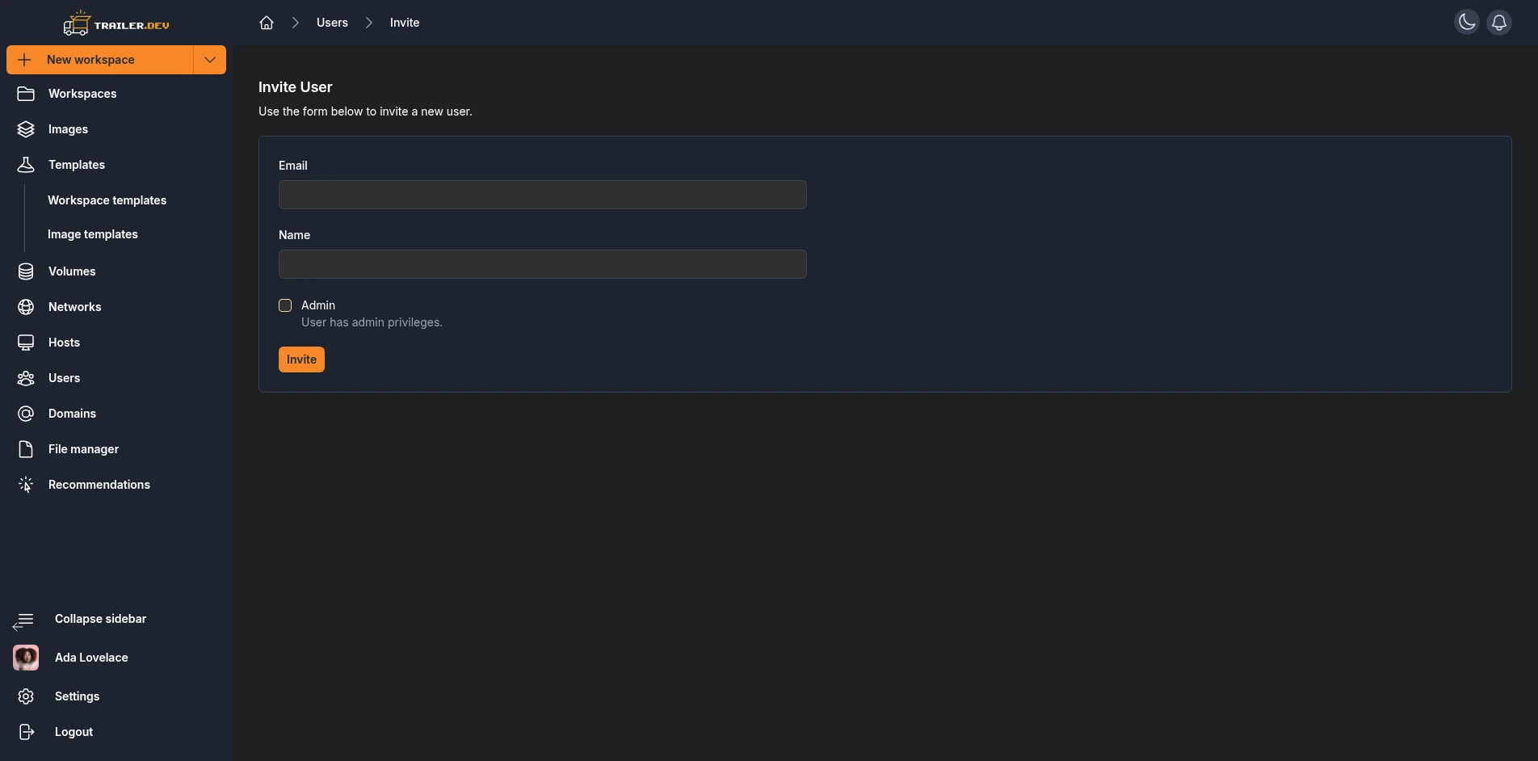Click the File manager document icon
1538x761 pixels.
tap(26, 449)
